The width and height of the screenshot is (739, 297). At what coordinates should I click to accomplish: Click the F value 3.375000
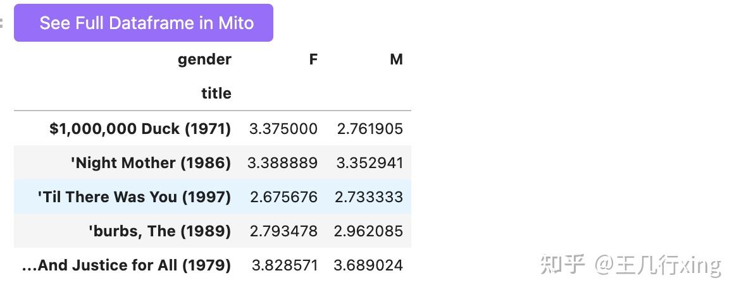283,129
